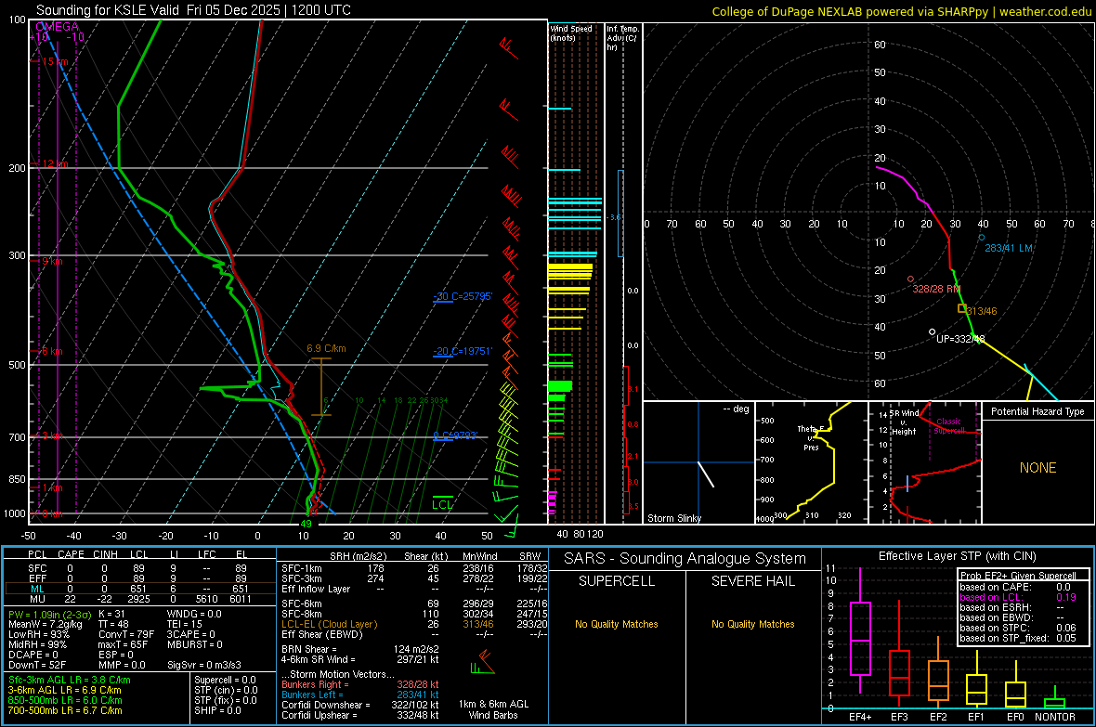Click the Supercell = 0.0 value
This screenshot has width=1096, height=727.
click(225, 680)
